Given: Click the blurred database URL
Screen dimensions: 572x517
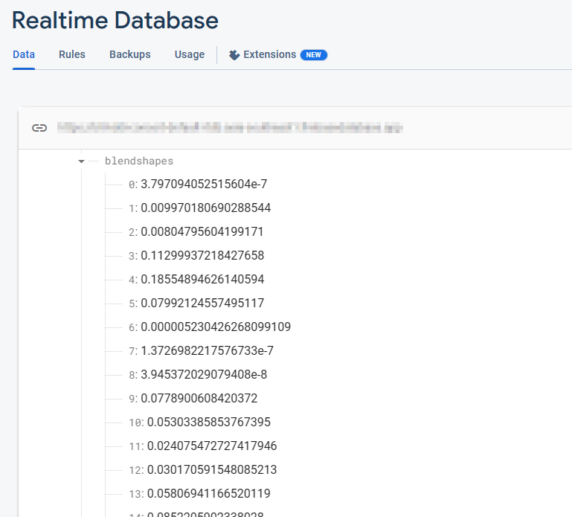Looking at the screenshot, I should point(230,128).
